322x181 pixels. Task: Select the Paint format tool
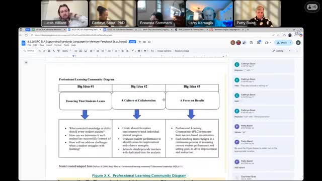[x=58, y=51]
